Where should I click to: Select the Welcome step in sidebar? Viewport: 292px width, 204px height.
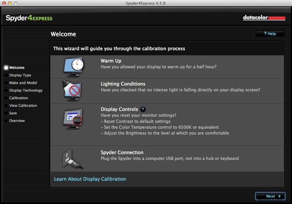[17, 68]
